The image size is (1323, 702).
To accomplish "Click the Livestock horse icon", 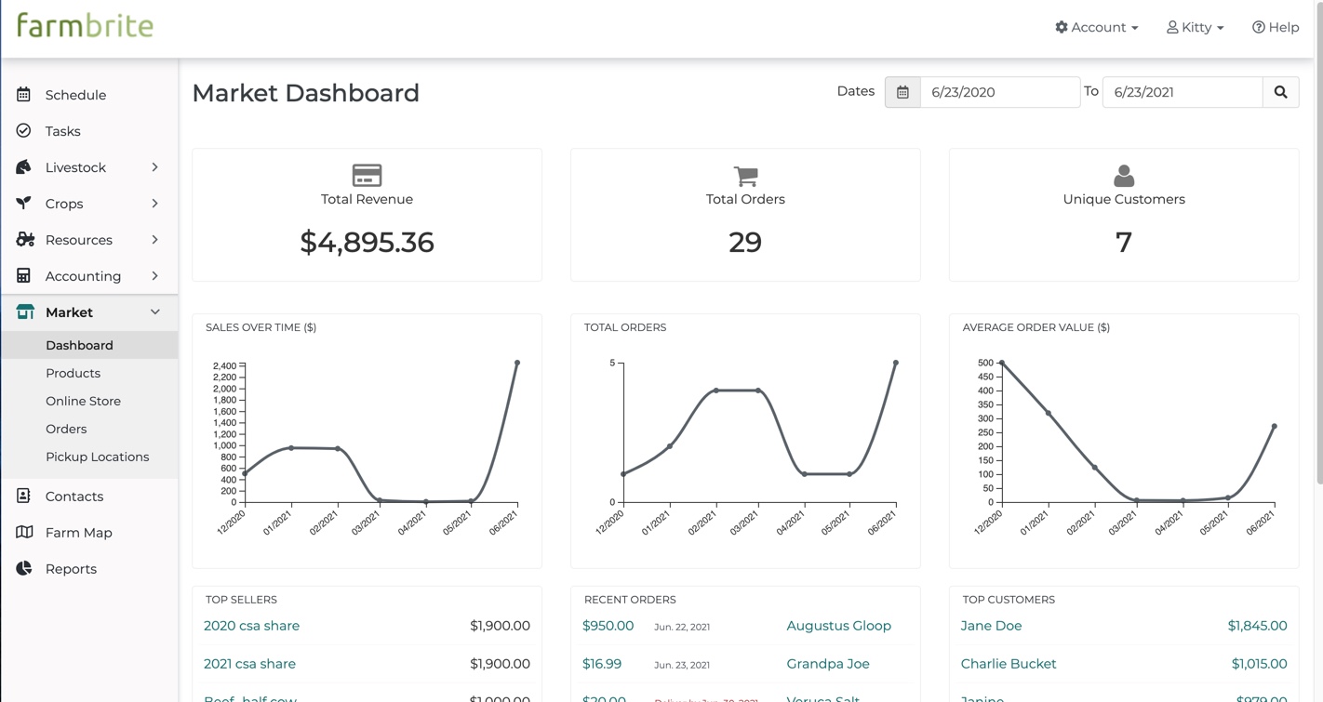I will point(23,167).
